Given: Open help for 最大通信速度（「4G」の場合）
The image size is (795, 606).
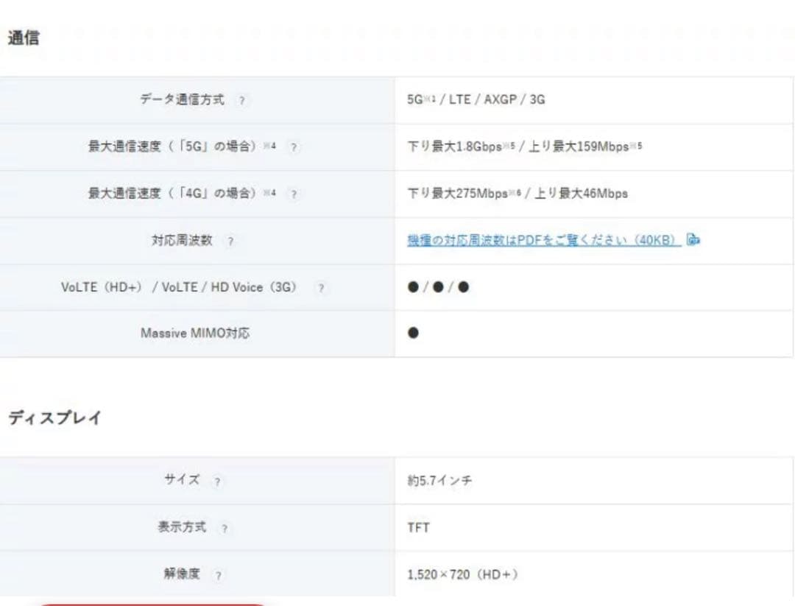Looking at the screenshot, I should (294, 194).
